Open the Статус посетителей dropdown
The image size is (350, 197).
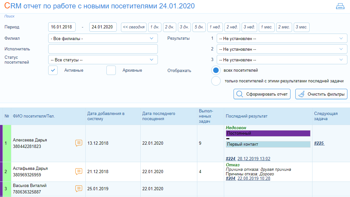[103, 60]
